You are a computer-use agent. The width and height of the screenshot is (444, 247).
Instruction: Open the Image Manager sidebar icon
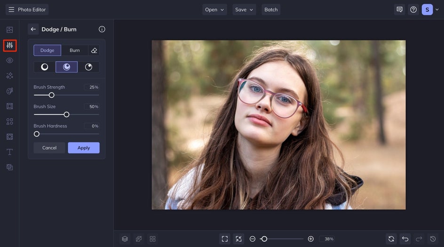point(9,30)
